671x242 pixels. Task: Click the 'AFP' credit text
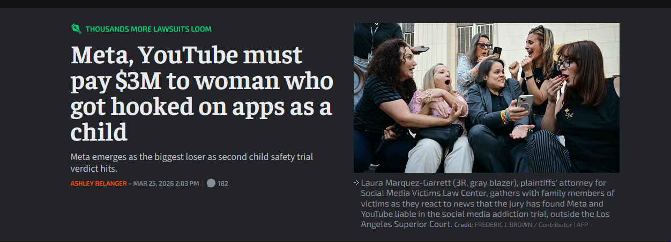click(582, 225)
